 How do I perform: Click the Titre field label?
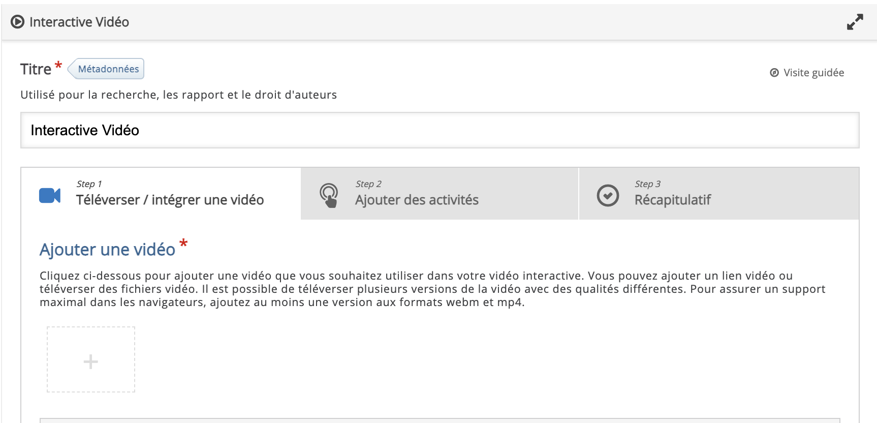click(x=36, y=69)
